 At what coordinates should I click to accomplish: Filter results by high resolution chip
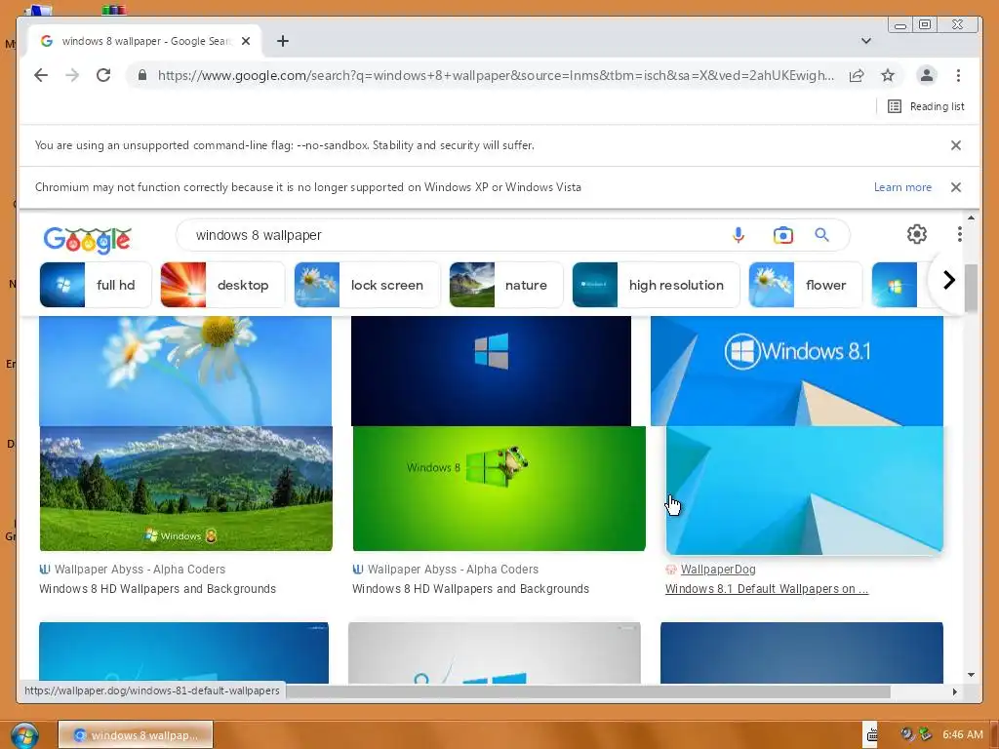coord(657,285)
